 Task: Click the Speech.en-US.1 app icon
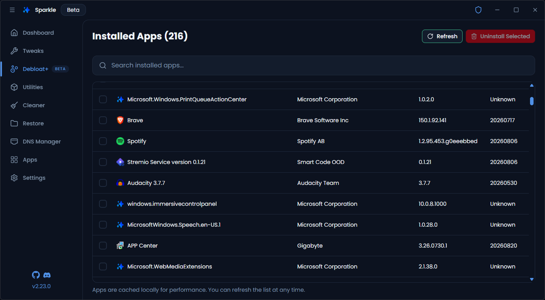tap(120, 225)
